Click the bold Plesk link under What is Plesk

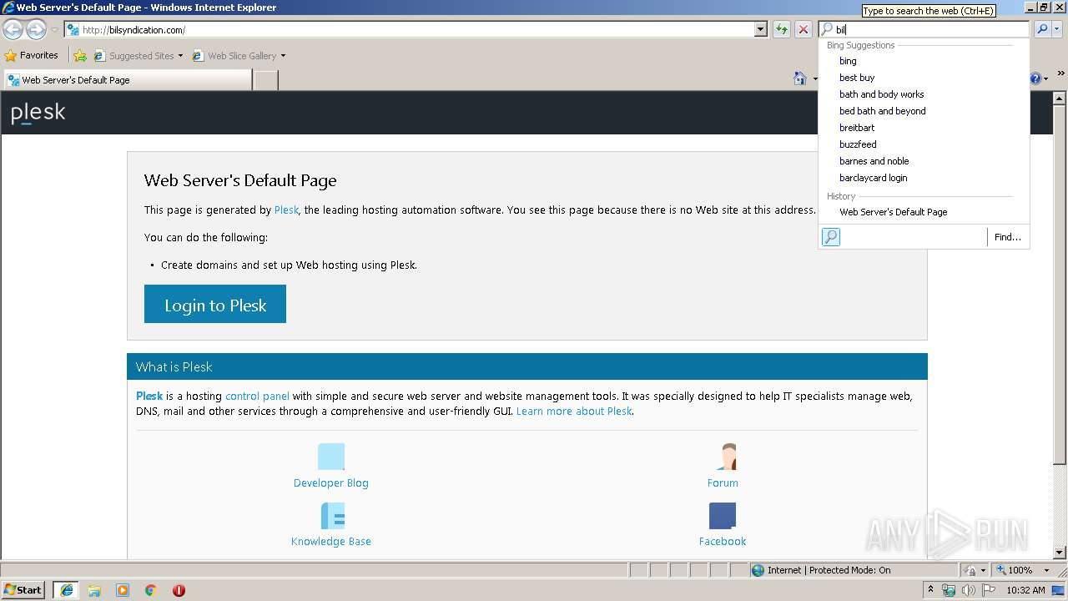coord(149,396)
